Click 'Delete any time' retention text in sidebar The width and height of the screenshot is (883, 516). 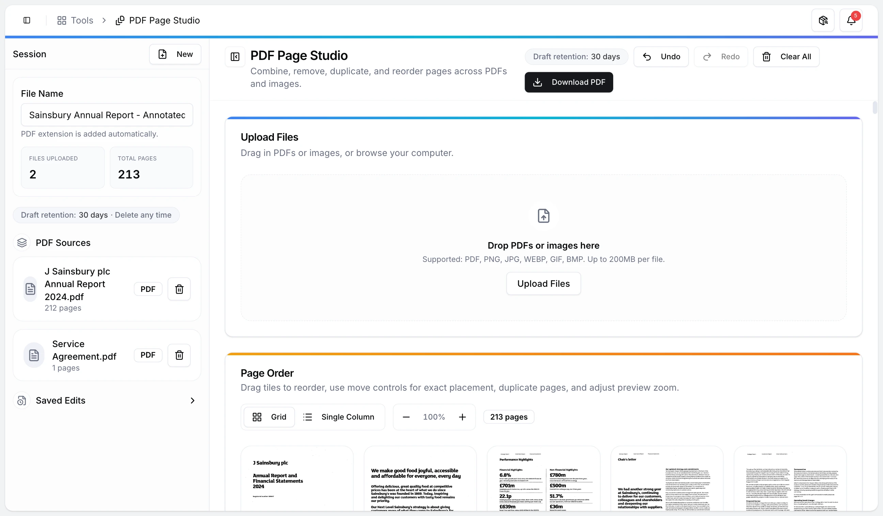coord(143,215)
